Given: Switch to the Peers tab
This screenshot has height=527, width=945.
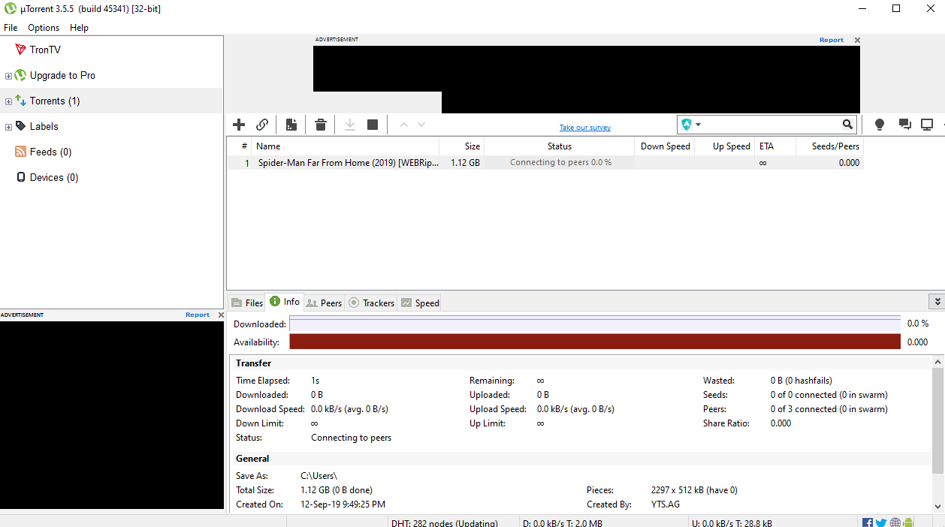Looking at the screenshot, I should point(324,303).
